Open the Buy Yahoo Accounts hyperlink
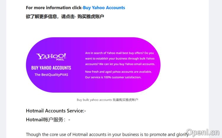 [104, 8]
